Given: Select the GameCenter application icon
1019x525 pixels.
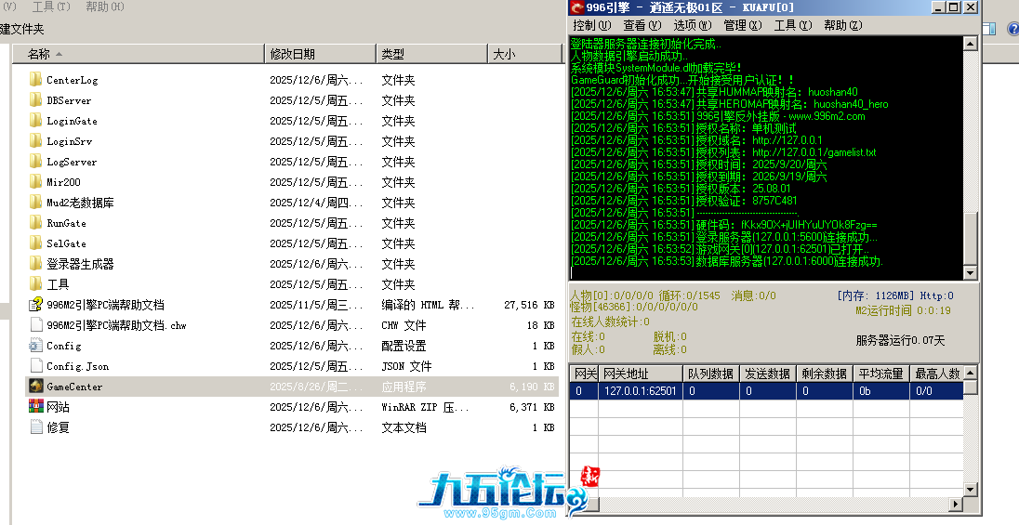Looking at the screenshot, I should point(36,387).
